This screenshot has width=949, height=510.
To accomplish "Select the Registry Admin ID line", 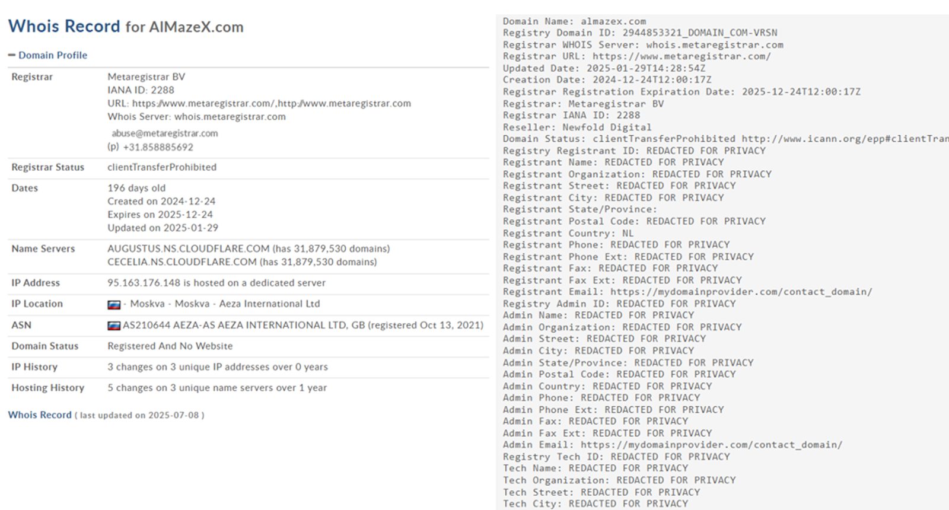I will (619, 304).
